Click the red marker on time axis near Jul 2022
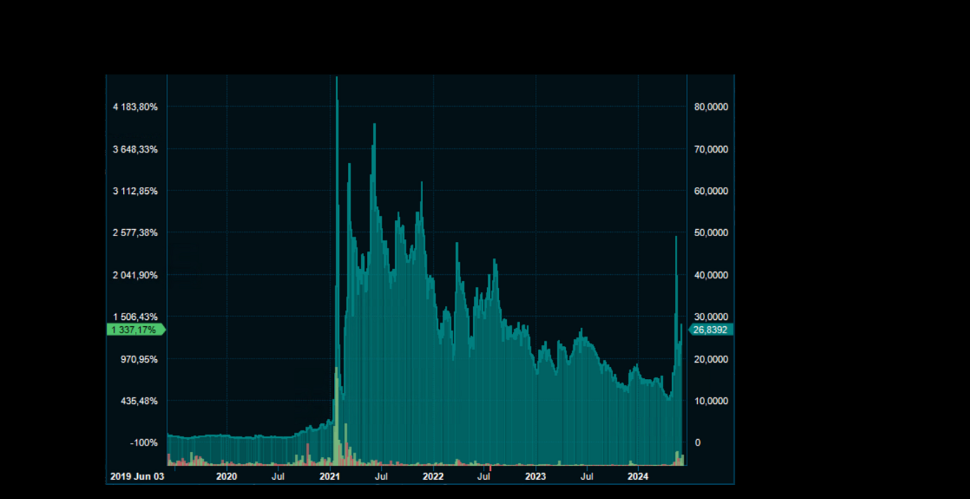Screen dimensions: 970x499 pos(490,467)
